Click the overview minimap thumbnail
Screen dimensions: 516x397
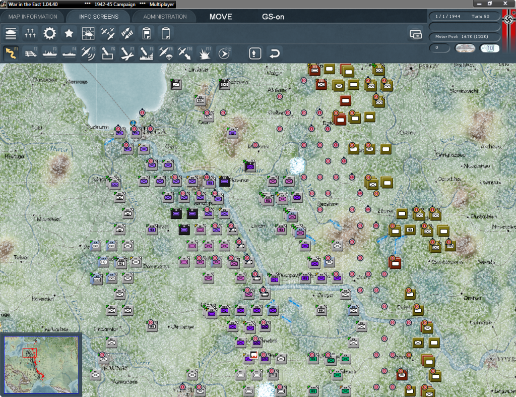pyautogui.click(x=41, y=364)
